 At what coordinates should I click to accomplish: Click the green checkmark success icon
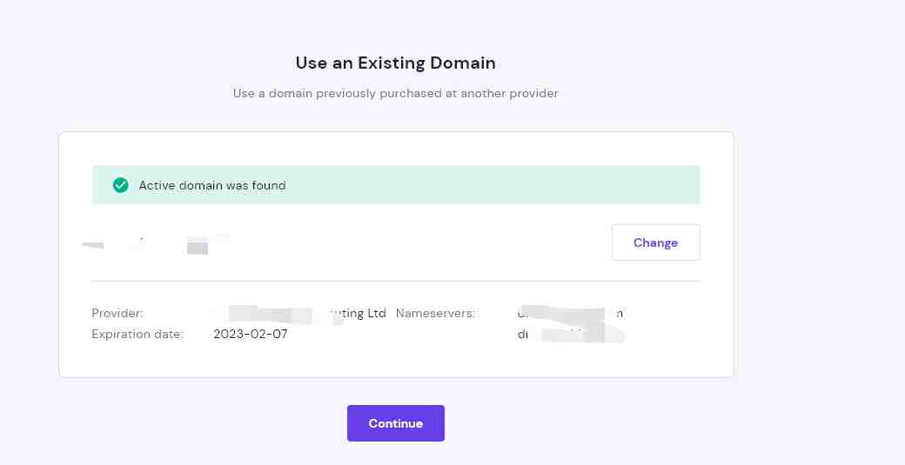(x=121, y=185)
